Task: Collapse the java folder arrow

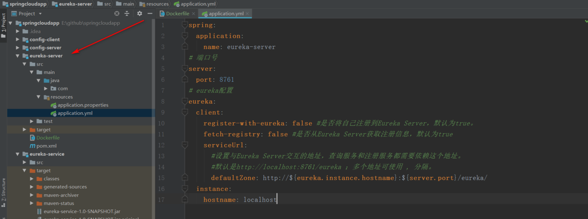Action: point(39,80)
